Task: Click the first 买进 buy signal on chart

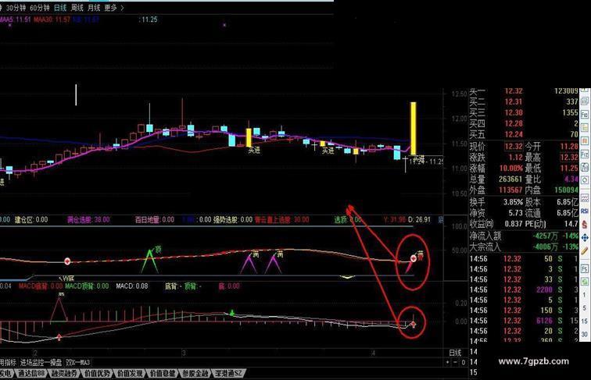Action: [254, 151]
